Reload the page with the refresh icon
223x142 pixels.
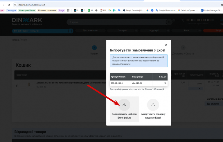pyautogui.click(x=9, y=5)
